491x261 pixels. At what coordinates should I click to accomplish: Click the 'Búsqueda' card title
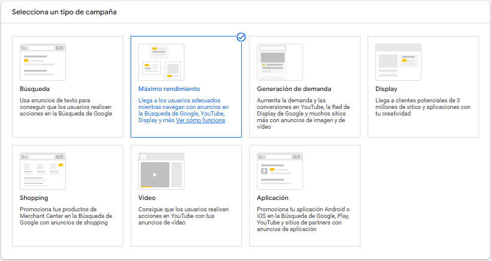click(x=35, y=89)
